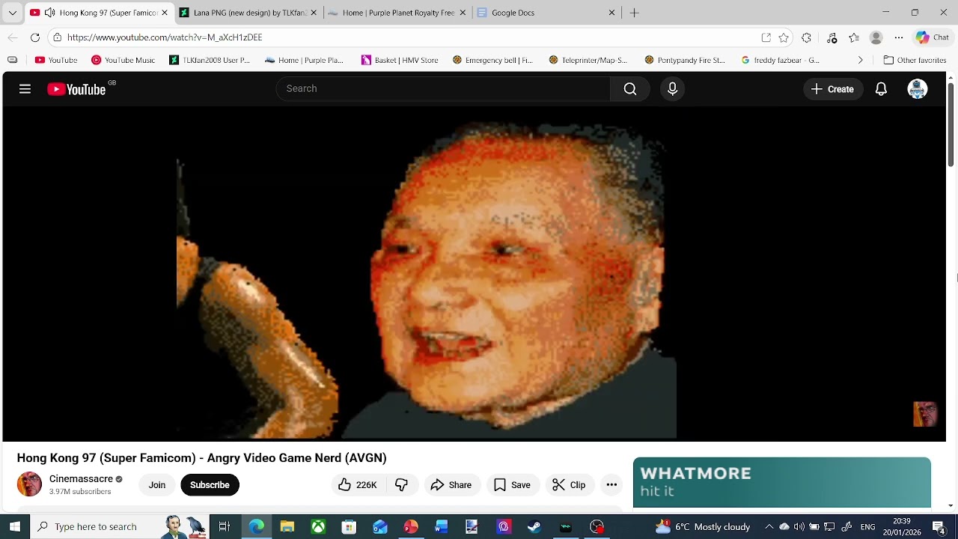Click the page vertical scrollbar thumb

(951, 126)
